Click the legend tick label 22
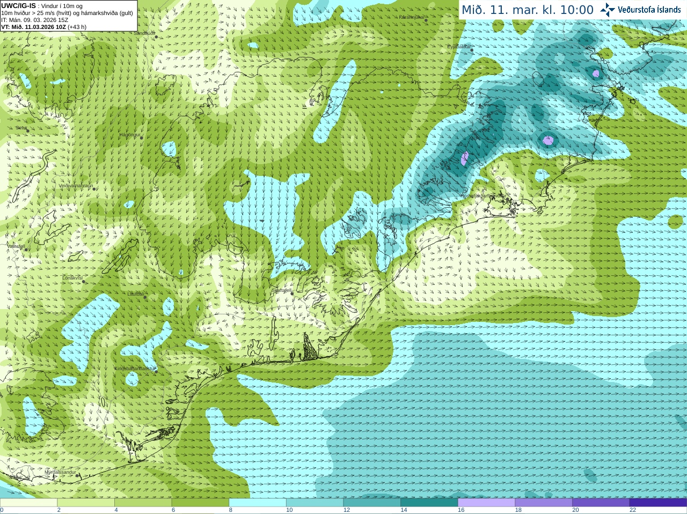 [x=633, y=510]
